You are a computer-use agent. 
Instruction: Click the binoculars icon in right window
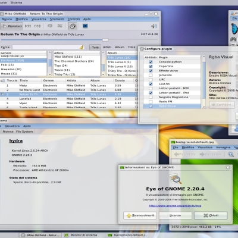coord(233,39)
